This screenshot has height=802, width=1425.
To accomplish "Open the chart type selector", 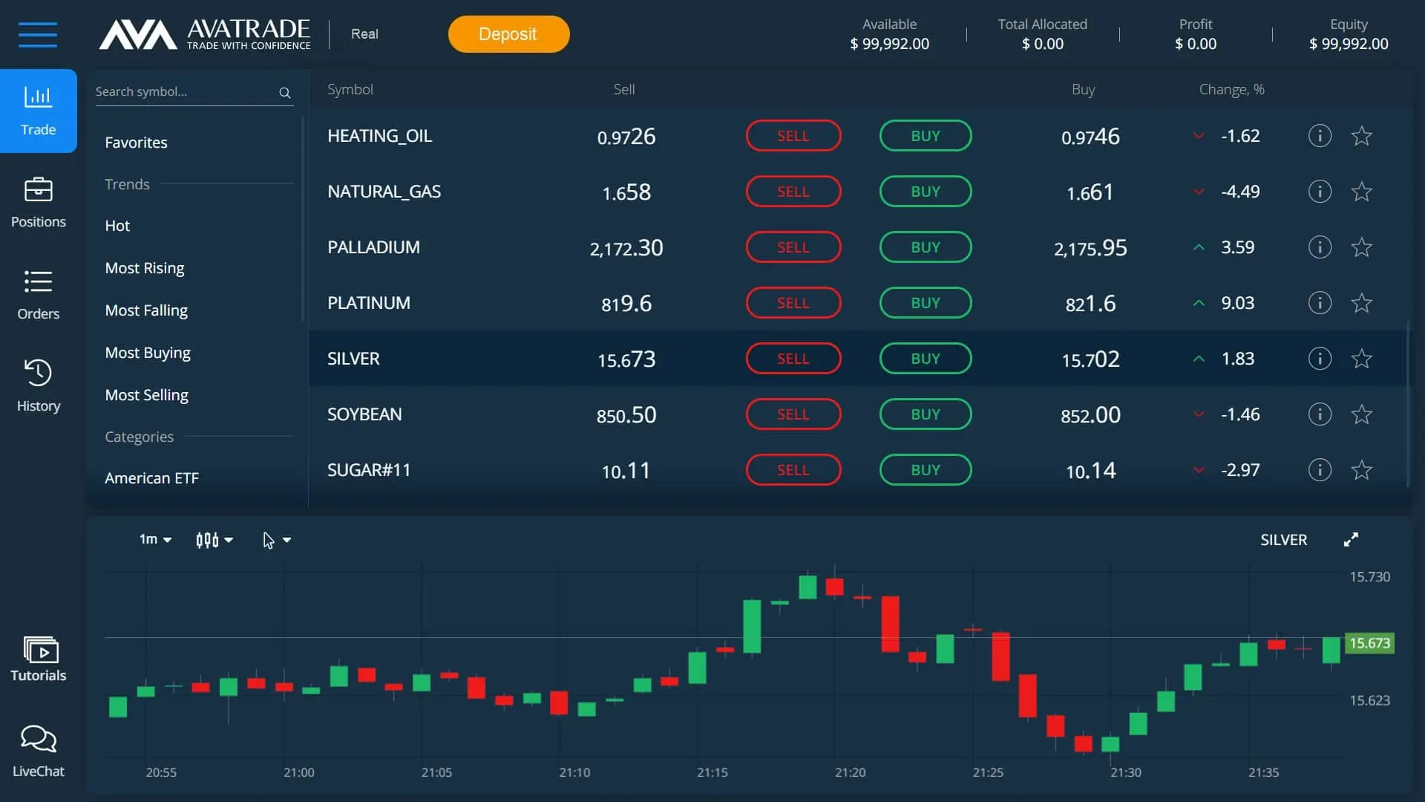I will (x=214, y=540).
